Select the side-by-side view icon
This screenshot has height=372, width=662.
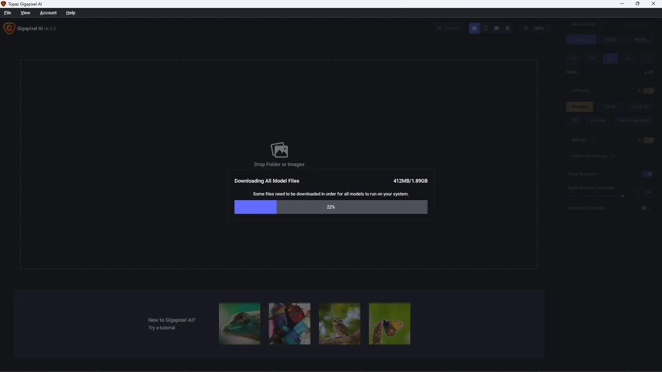click(496, 28)
